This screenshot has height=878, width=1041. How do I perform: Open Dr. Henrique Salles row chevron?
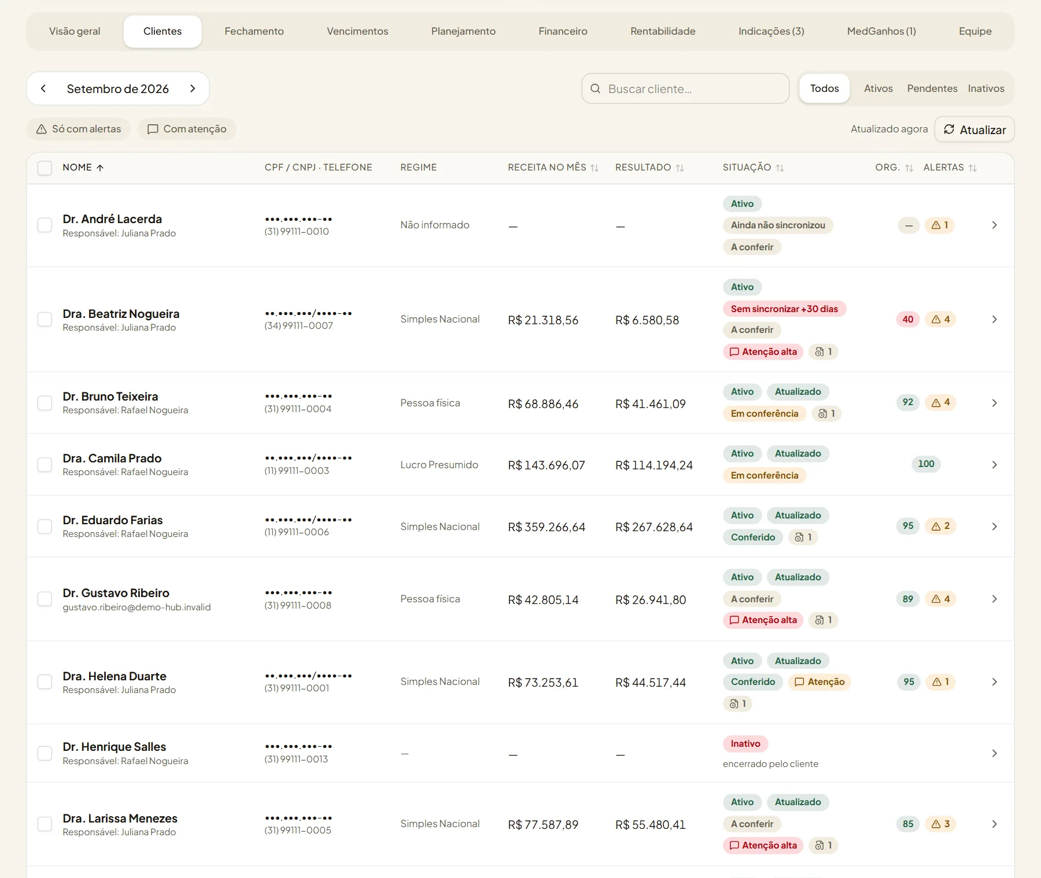click(x=994, y=753)
